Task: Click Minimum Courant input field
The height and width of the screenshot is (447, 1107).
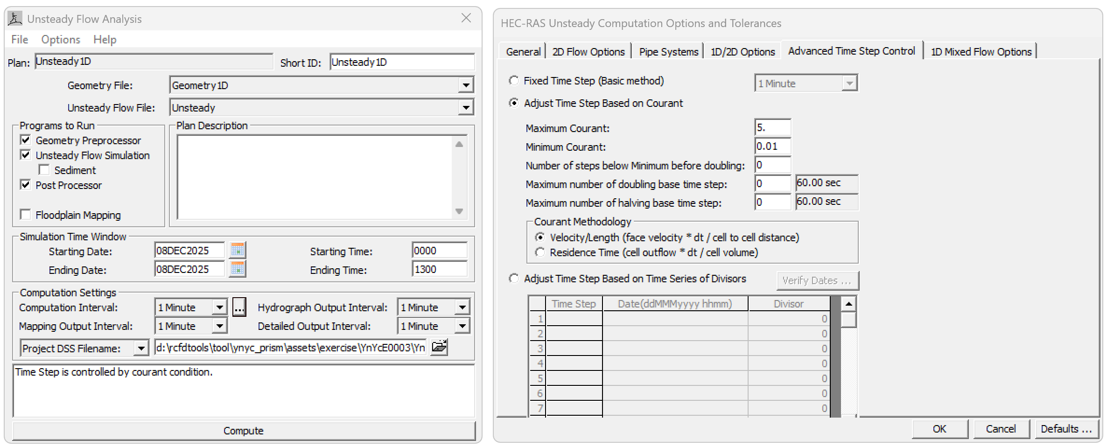Action: 773,146
